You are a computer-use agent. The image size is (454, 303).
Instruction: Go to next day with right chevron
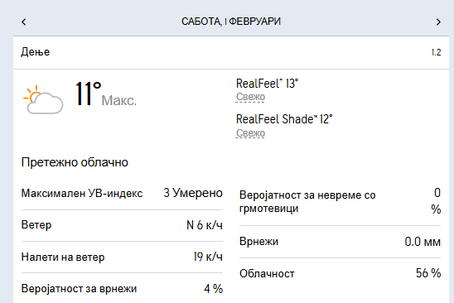pos(438,22)
